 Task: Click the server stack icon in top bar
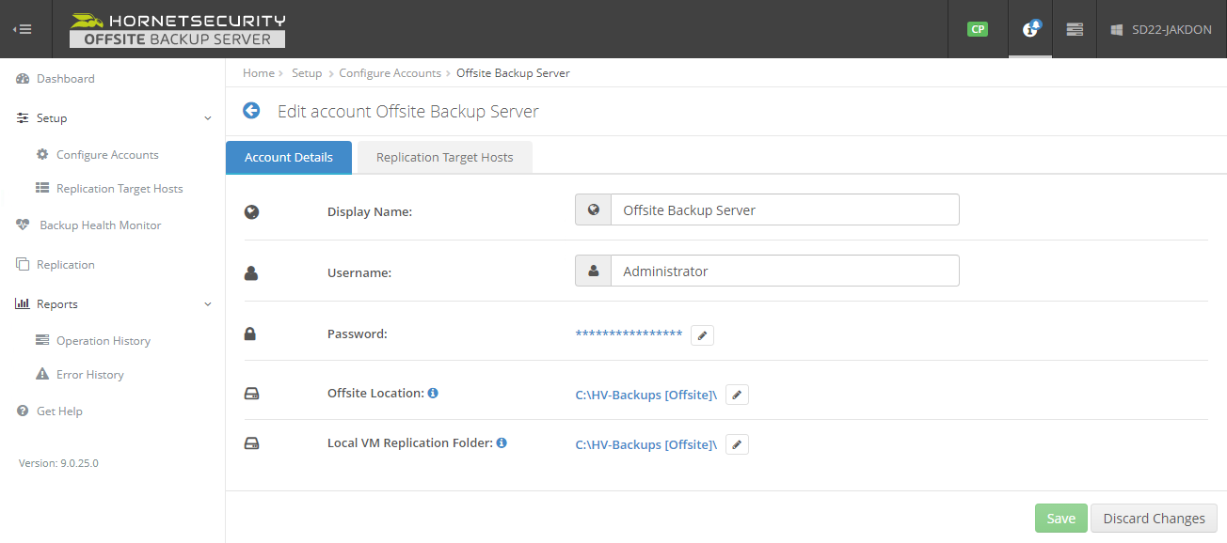(x=1075, y=29)
